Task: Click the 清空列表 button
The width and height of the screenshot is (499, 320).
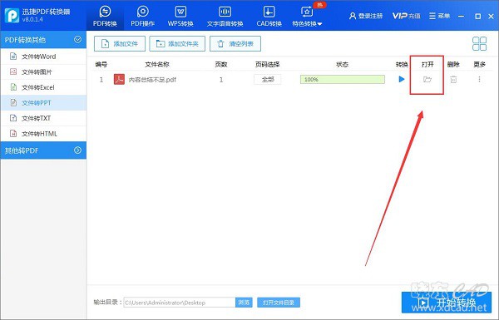Action: tap(235, 43)
